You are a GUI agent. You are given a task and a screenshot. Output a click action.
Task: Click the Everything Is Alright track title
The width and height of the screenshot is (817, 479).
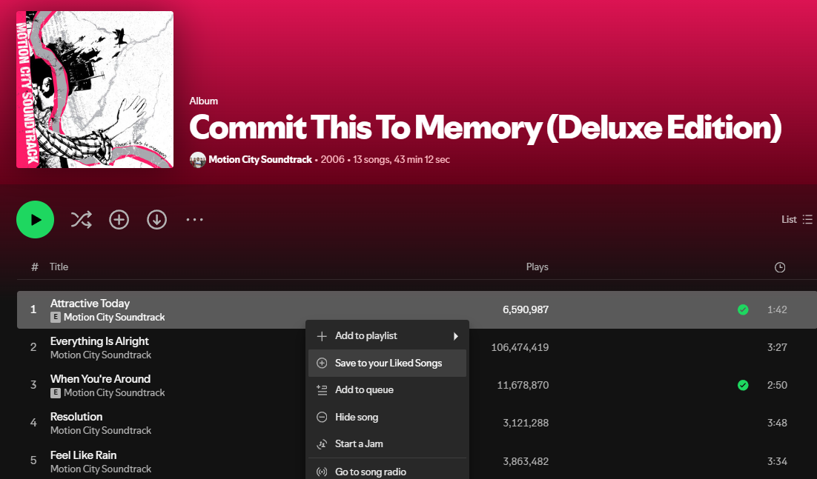99,341
